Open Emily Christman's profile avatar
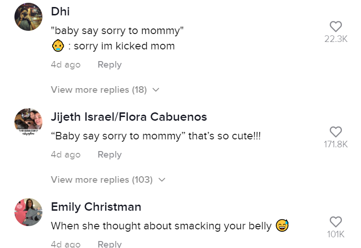The image size is (361, 248). (28, 212)
